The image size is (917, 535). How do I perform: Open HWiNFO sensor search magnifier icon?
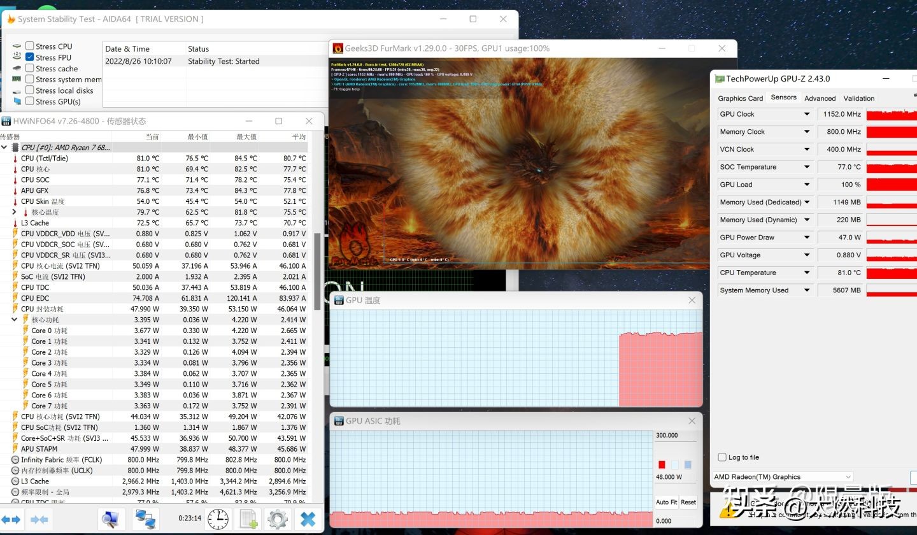(111, 519)
